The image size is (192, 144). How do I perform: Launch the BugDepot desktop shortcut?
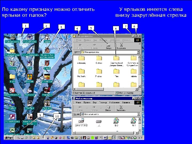(30, 92)
